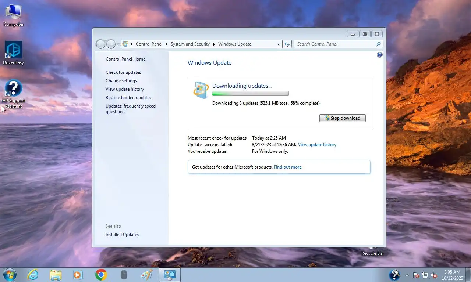The width and height of the screenshot is (471, 282).
Task: Expand the arrow before Control Panel breadcrumb
Action: pos(131,44)
